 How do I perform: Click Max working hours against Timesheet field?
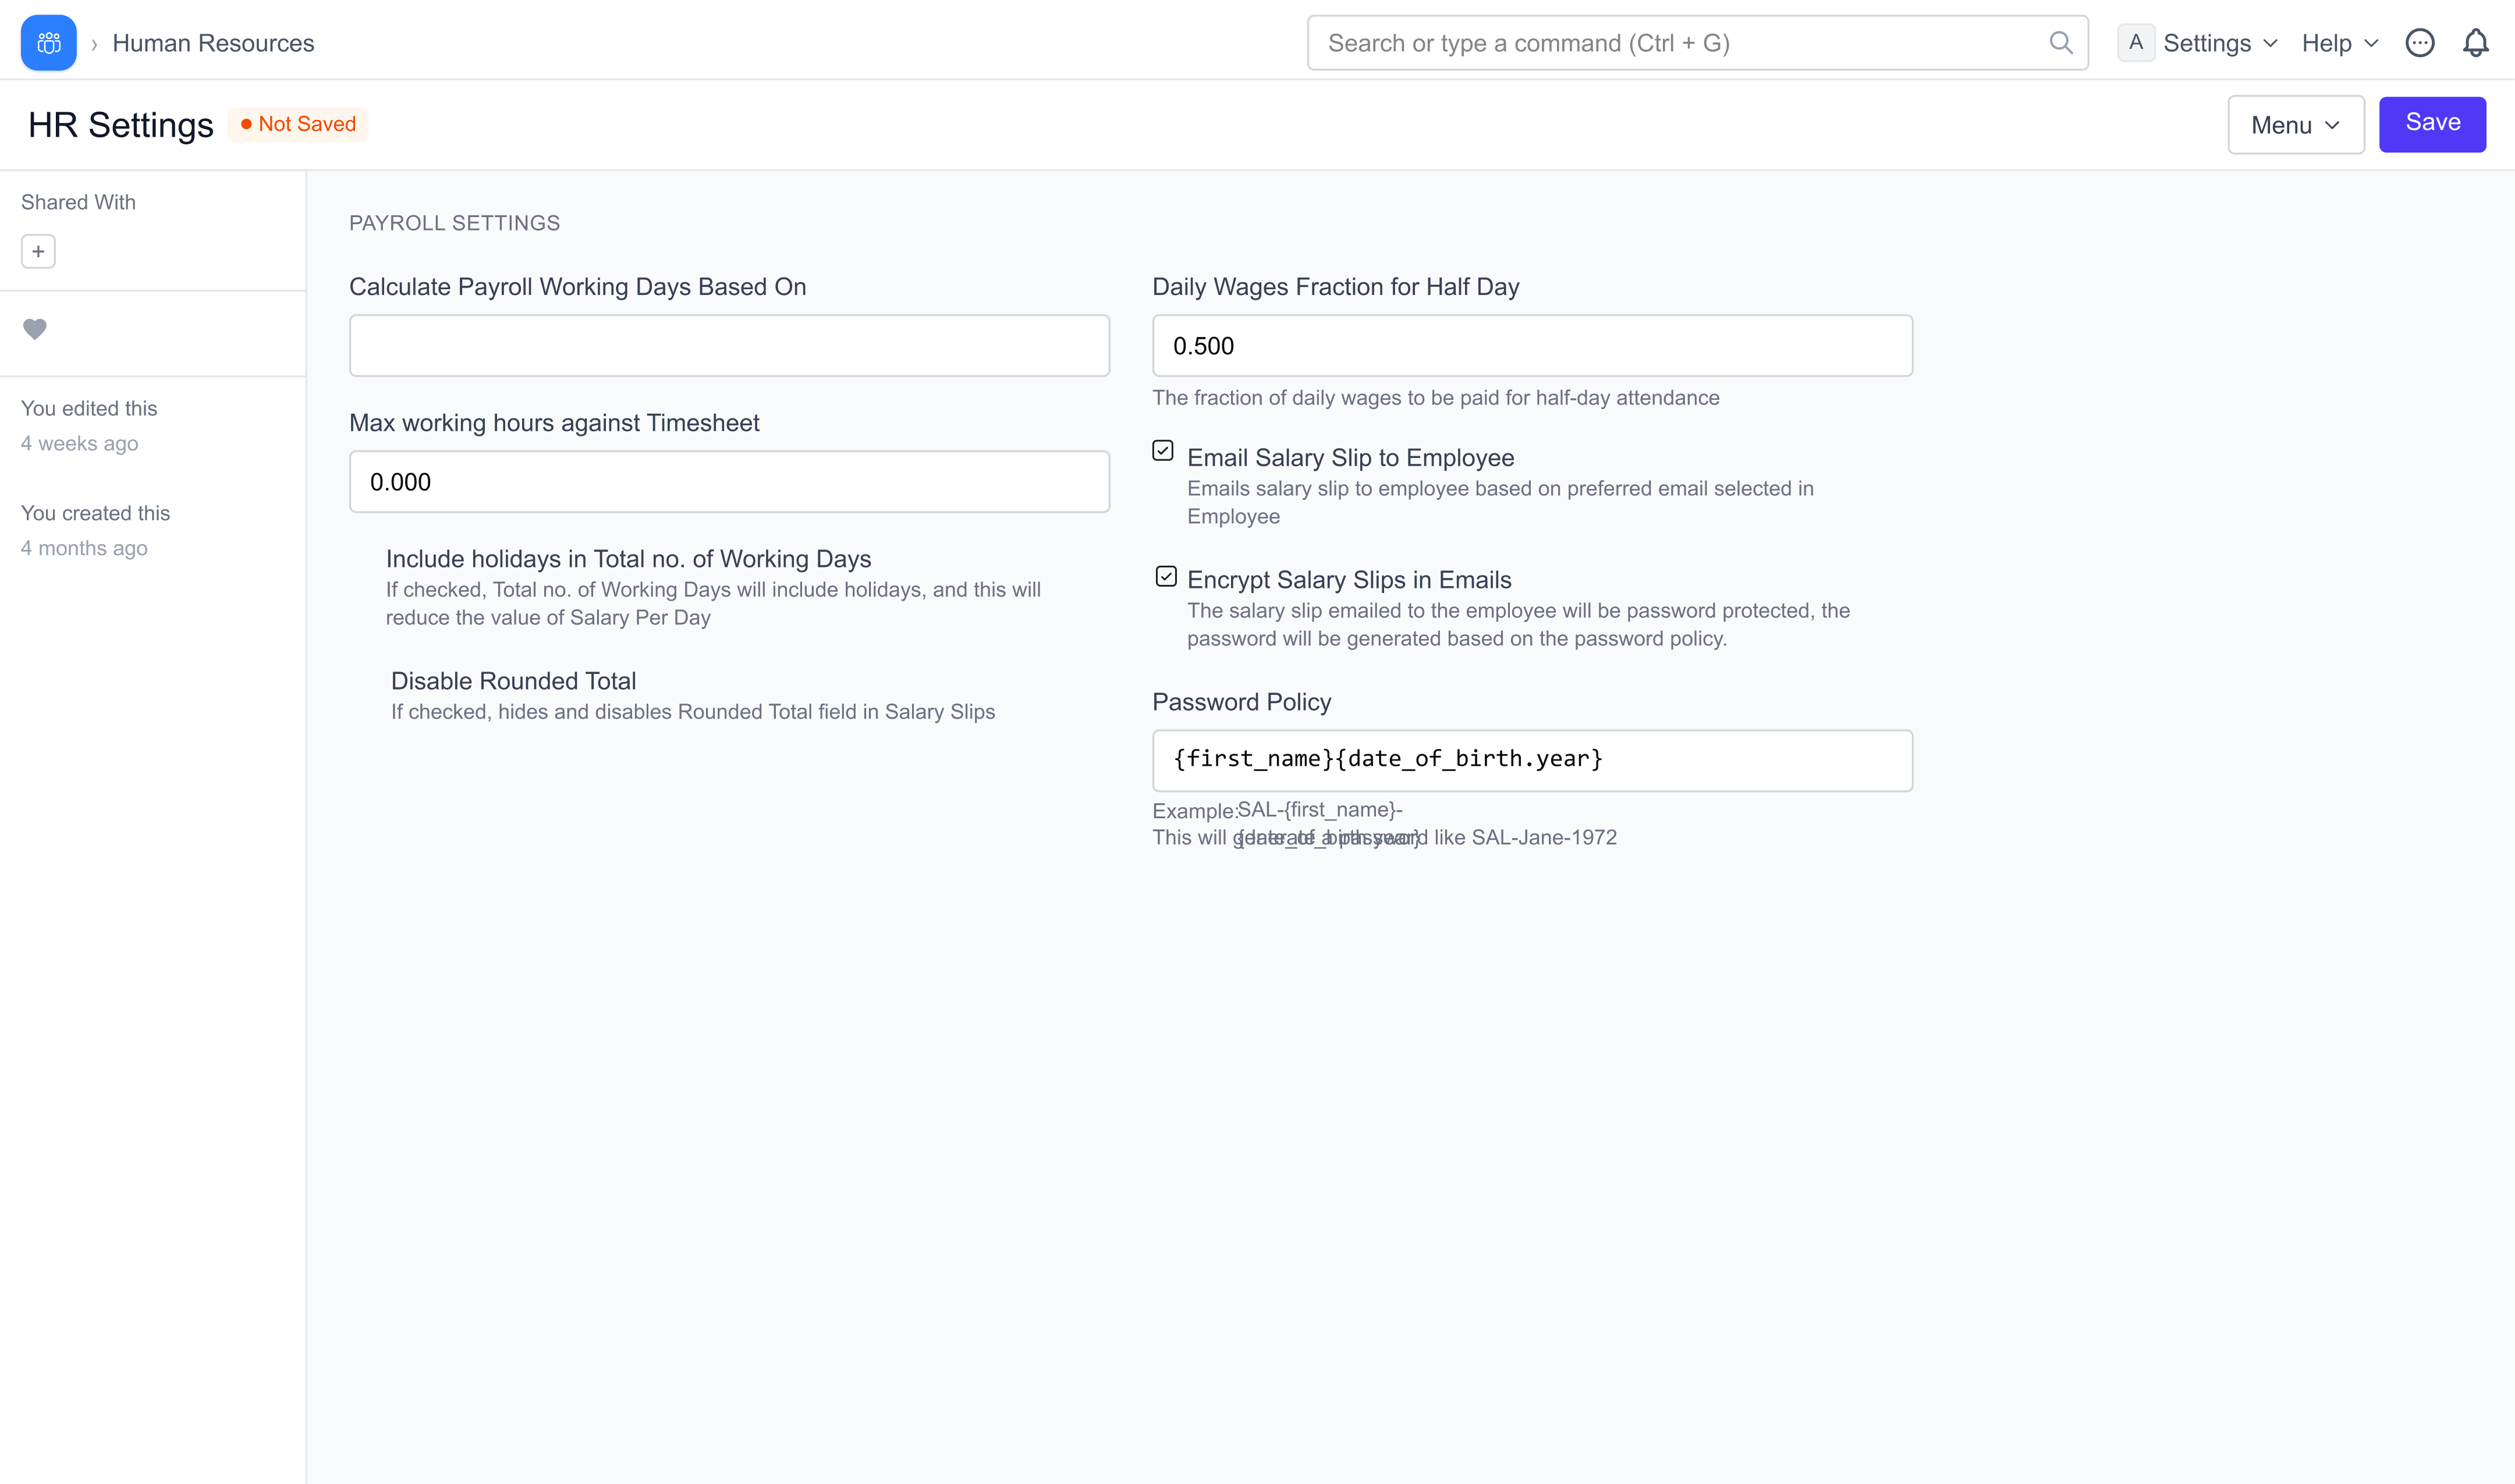coord(729,482)
